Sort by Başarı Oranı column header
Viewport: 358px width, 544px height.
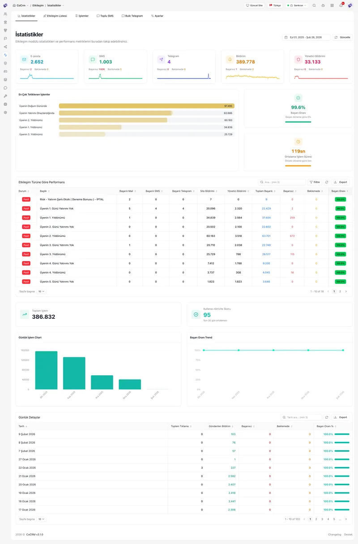click(340, 191)
